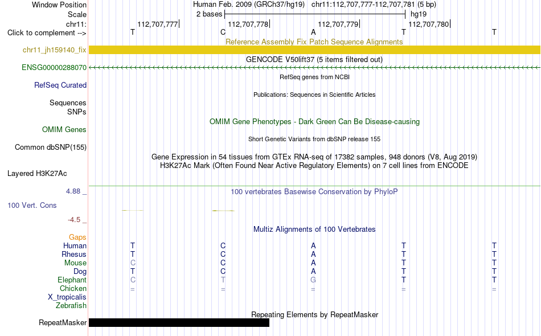Image resolution: width=541 pixels, height=336 pixels.
Task: Click the Human species row label
Action: tap(75, 246)
